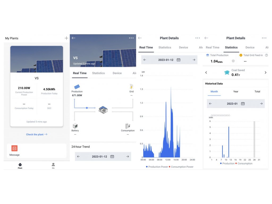Tap the highlighted gray day column on chart
Image resolution: width=272 pixels, height=204 pixels.
point(254,139)
